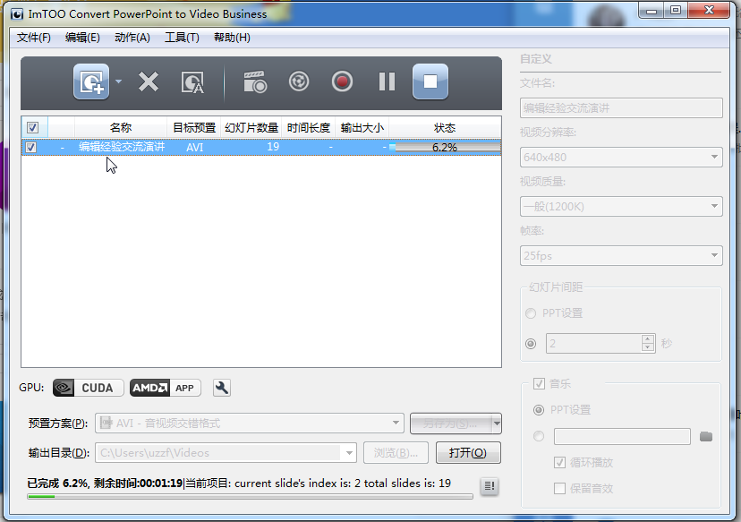Viewport: 741px width, 522px height.
Task: Click the 文件名 input field
Action: click(x=621, y=107)
